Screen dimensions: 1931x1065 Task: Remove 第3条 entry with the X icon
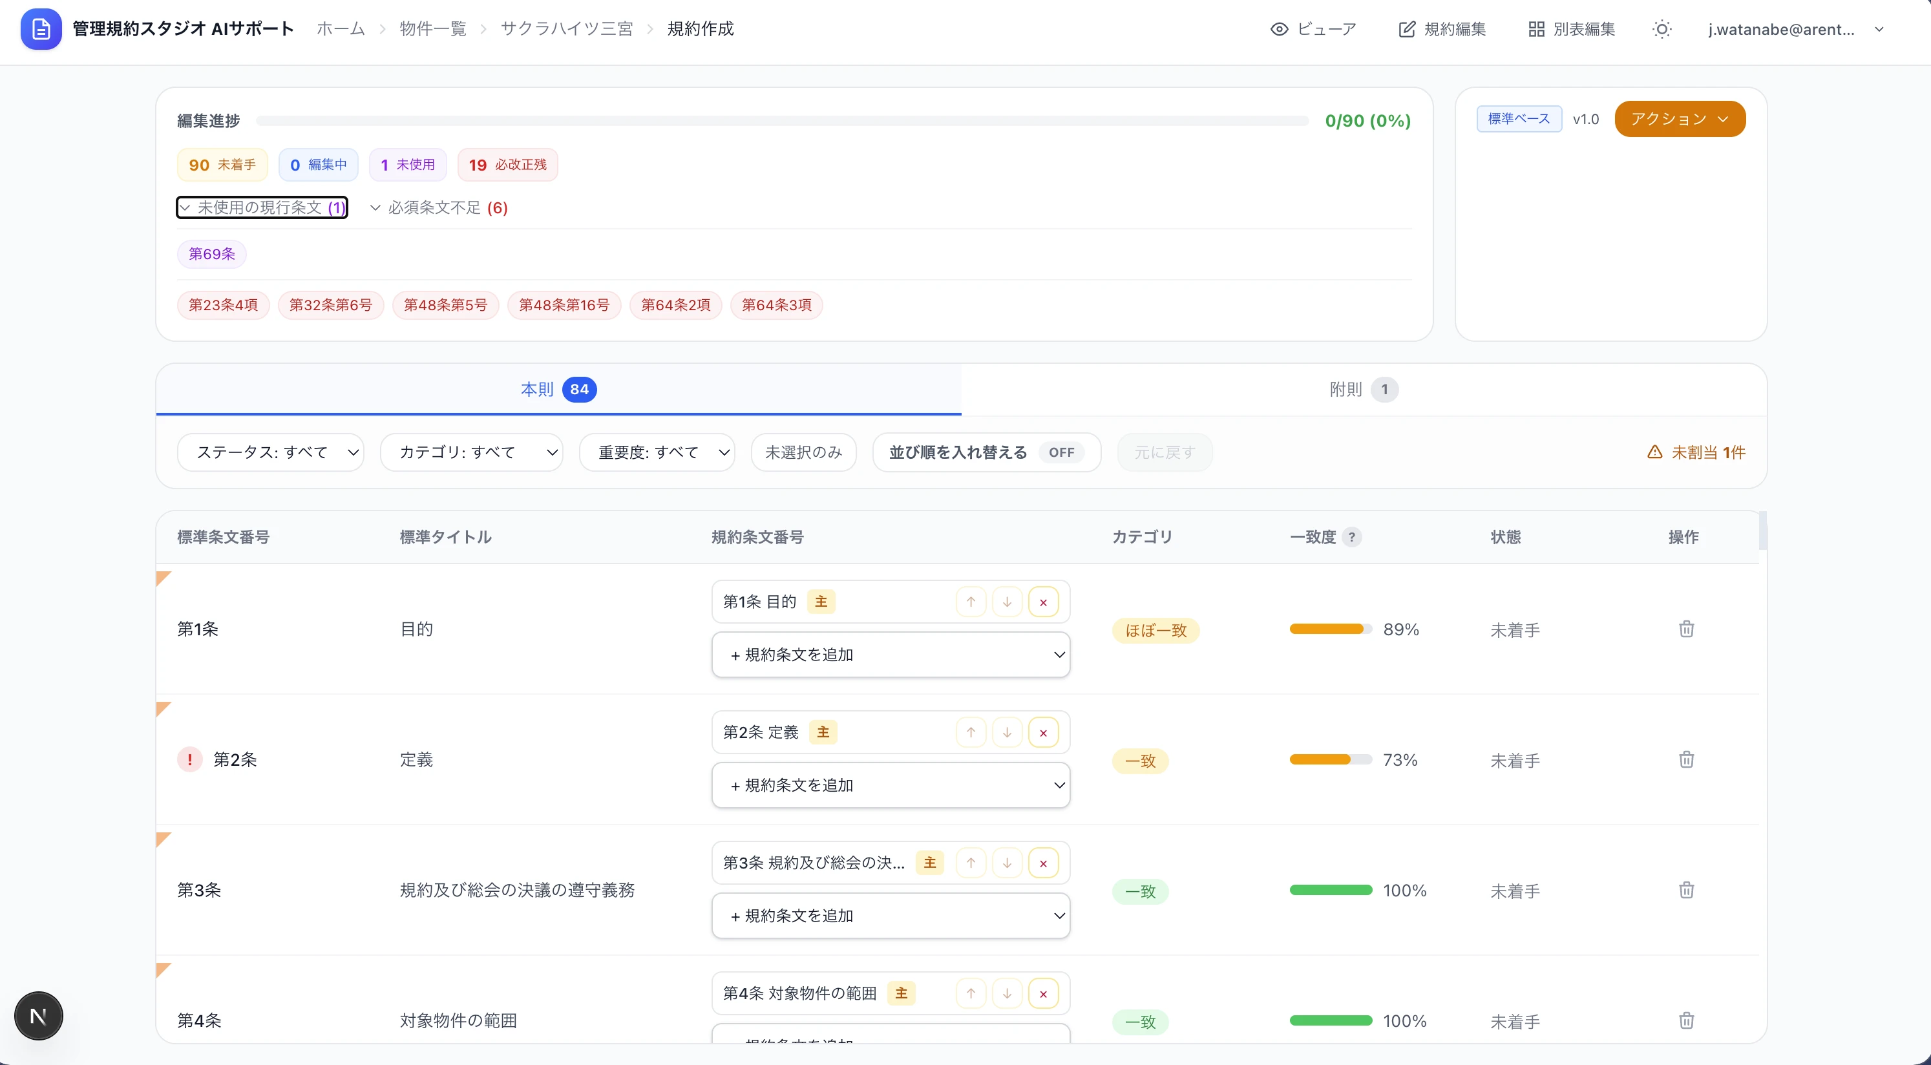pyautogui.click(x=1044, y=863)
